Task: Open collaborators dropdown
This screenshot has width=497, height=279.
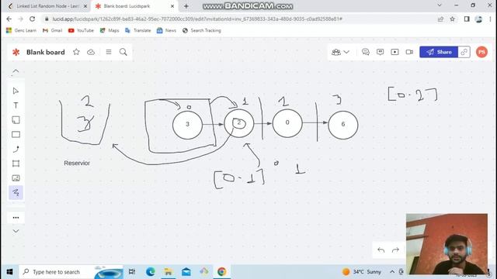Action: click(x=340, y=52)
